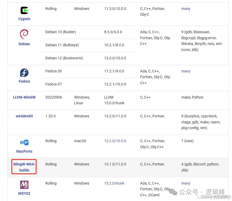Open the MacPorts link
232x201 pixels.
[x=24, y=151]
